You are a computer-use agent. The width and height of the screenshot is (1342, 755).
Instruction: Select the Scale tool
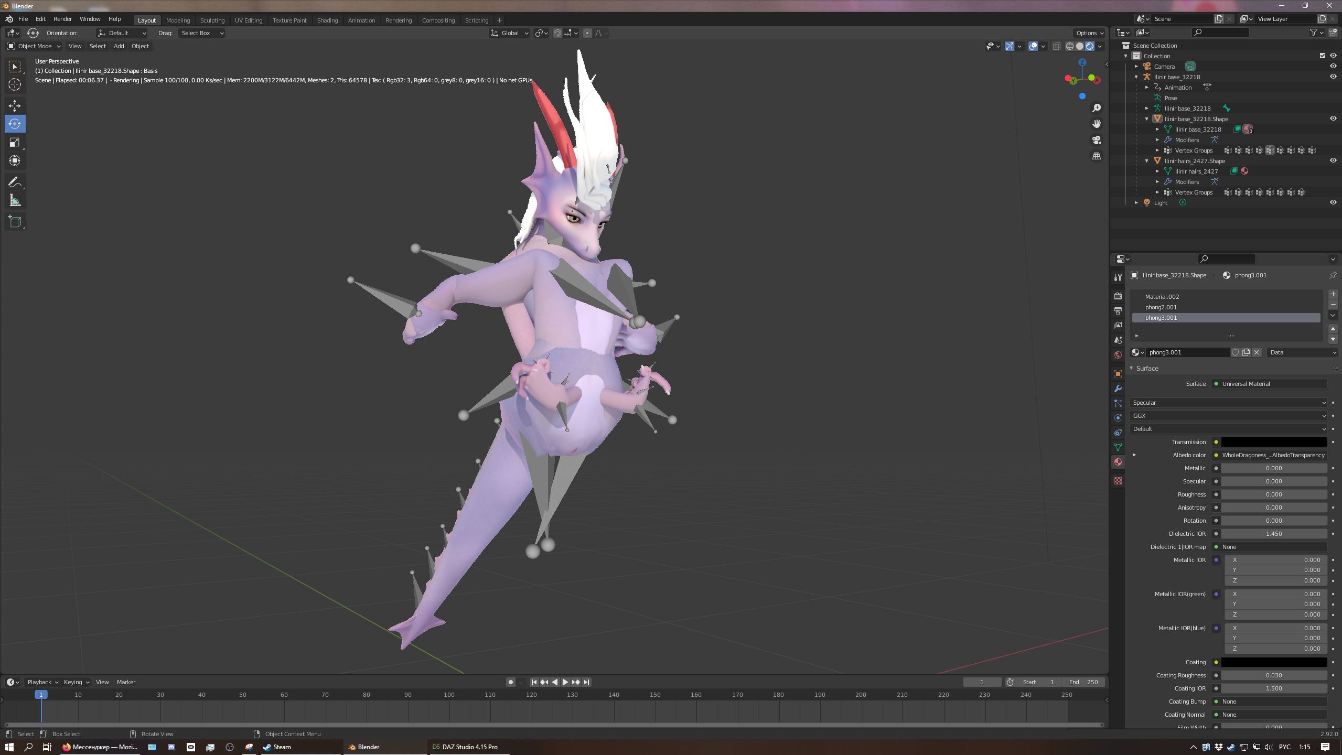click(15, 142)
